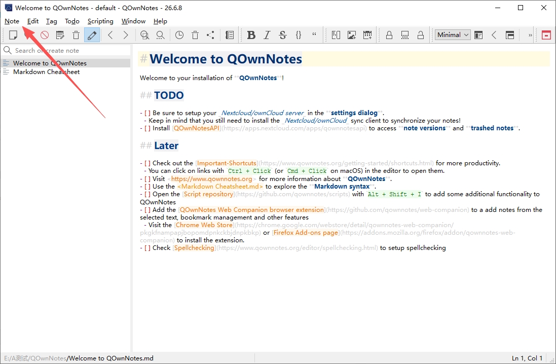Click the stacked window icon before the toolbar overflow chevron
The height and width of the screenshot is (364, 556).
pyautogui.click(x=510, y=35)
